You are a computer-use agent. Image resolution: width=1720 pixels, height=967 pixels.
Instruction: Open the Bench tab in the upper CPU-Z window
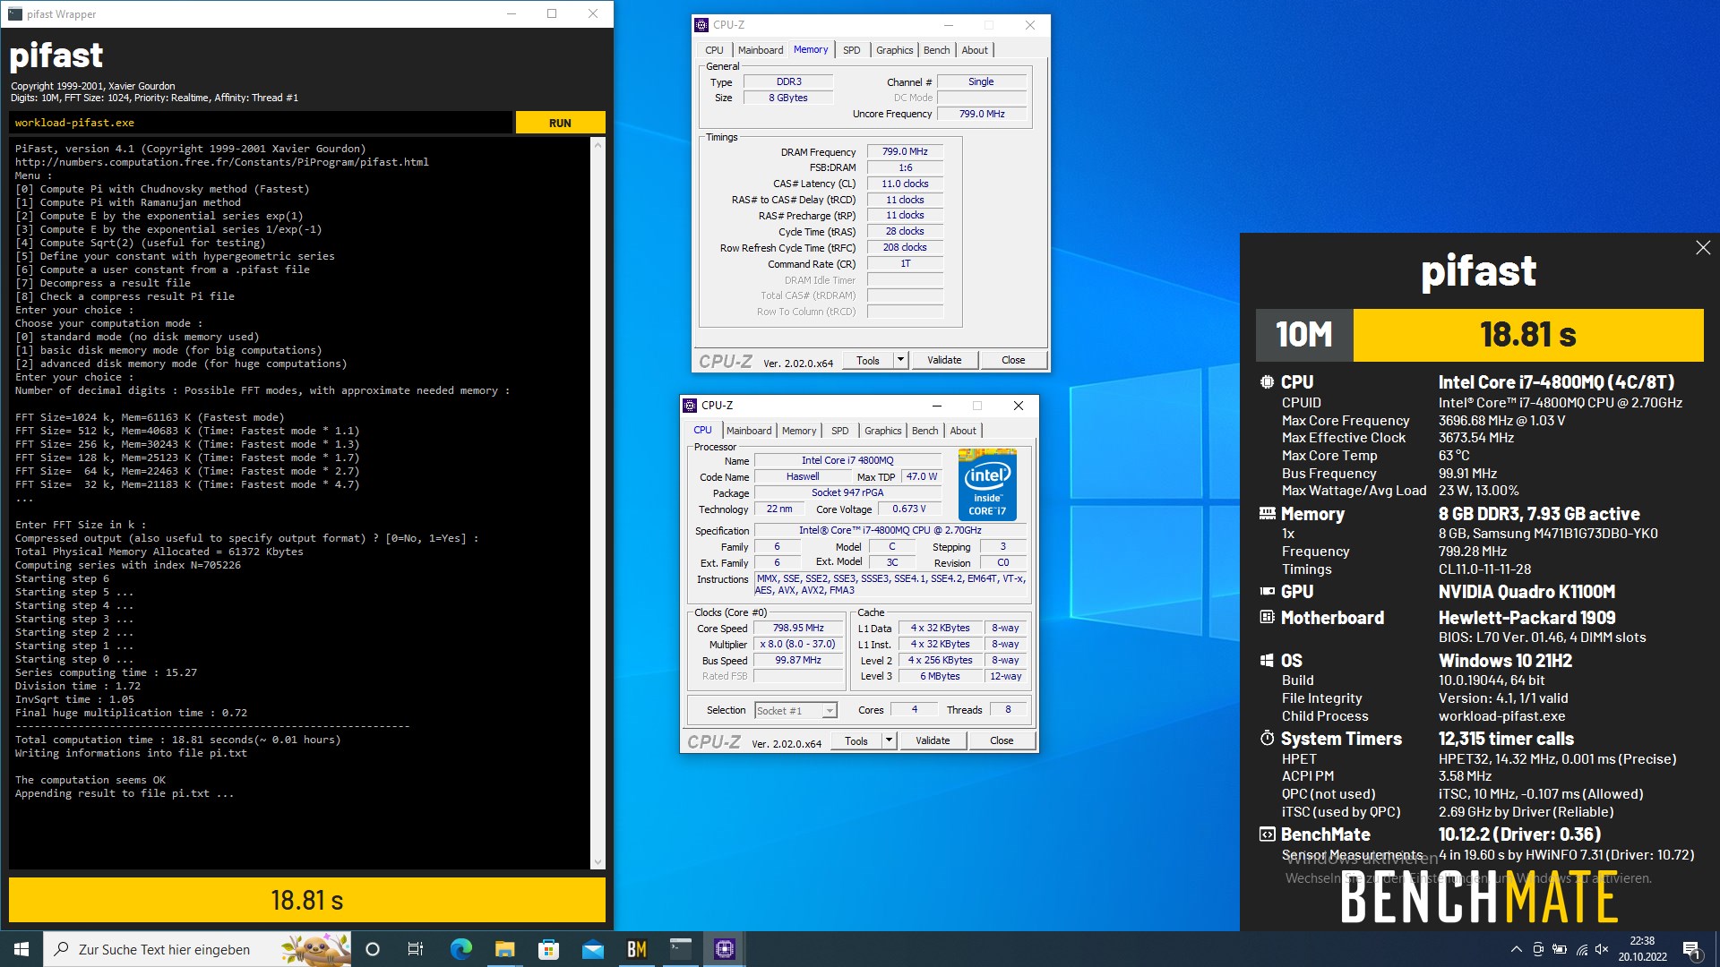(936, 50)
